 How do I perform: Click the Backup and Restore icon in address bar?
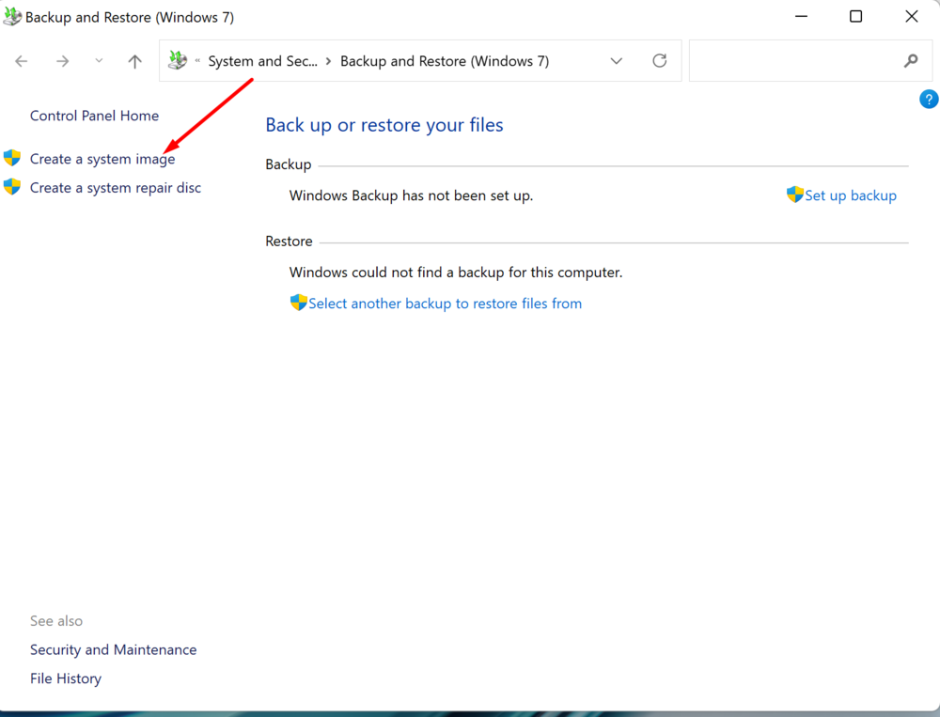(x=178, y=61)
